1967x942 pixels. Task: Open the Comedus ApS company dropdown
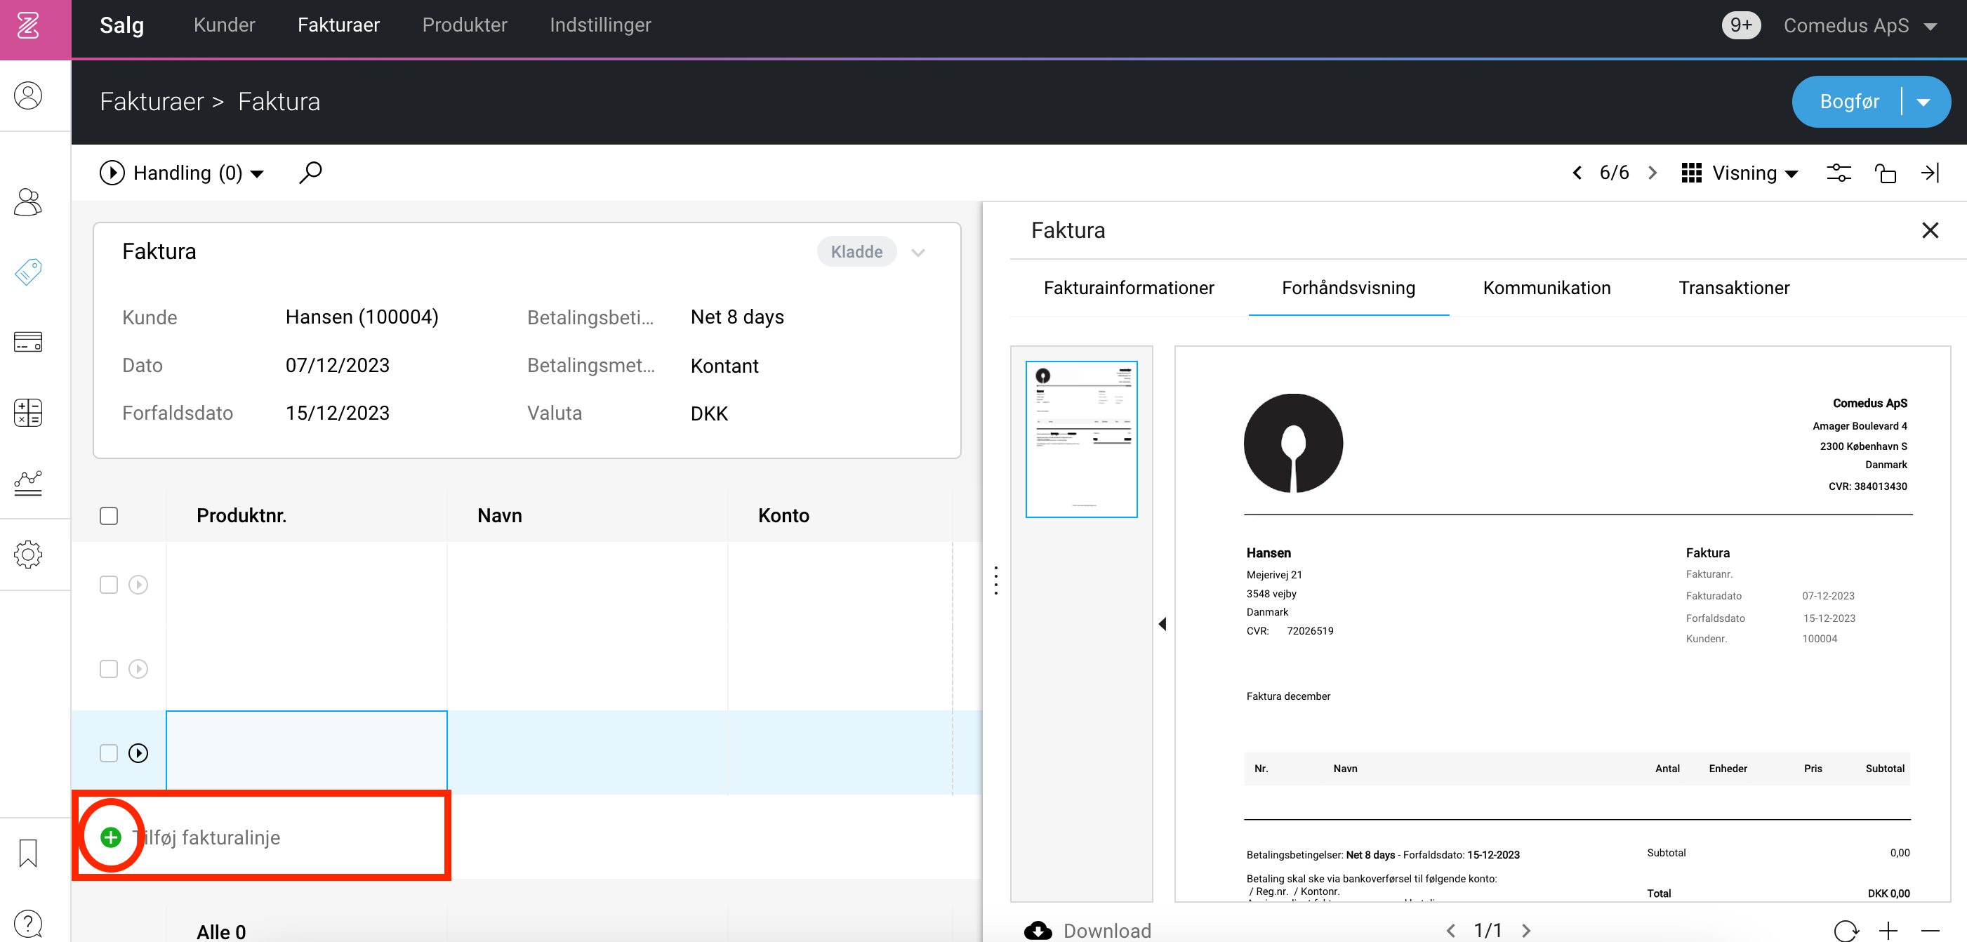[1860, 26]
